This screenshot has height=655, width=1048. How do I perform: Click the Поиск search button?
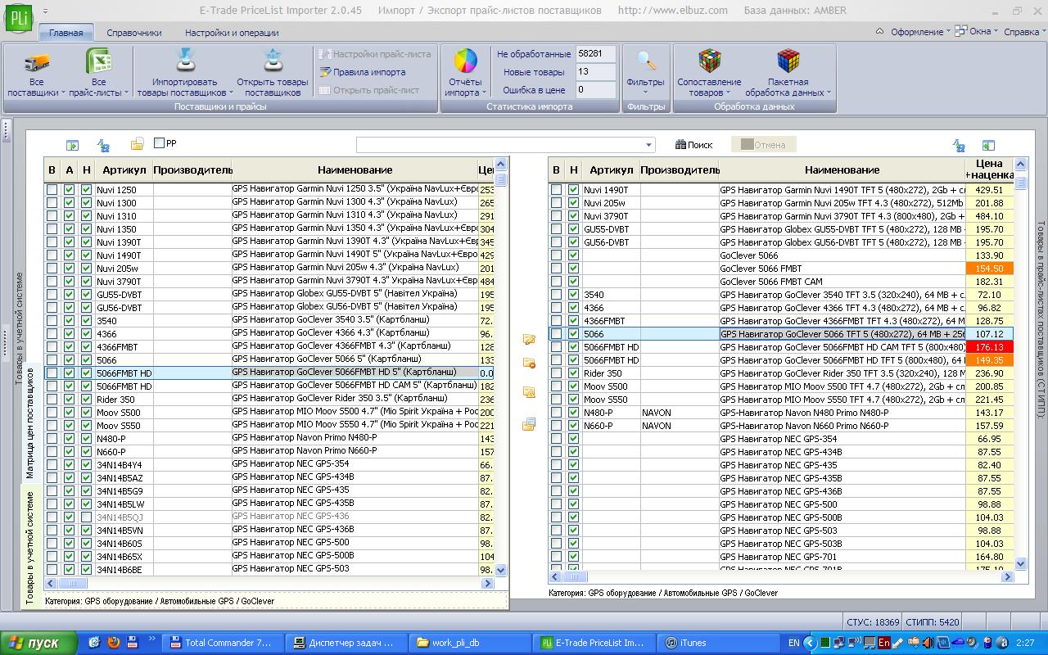(693, 145)
